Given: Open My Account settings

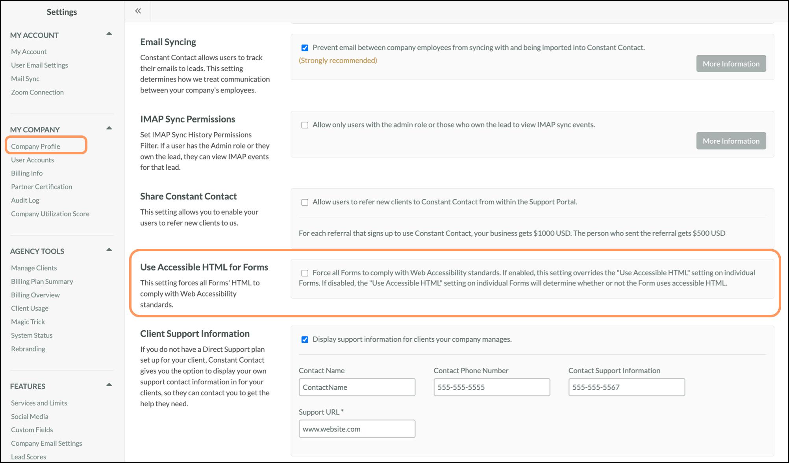Looking at the screenshot, I should click(x=29, y=52).
